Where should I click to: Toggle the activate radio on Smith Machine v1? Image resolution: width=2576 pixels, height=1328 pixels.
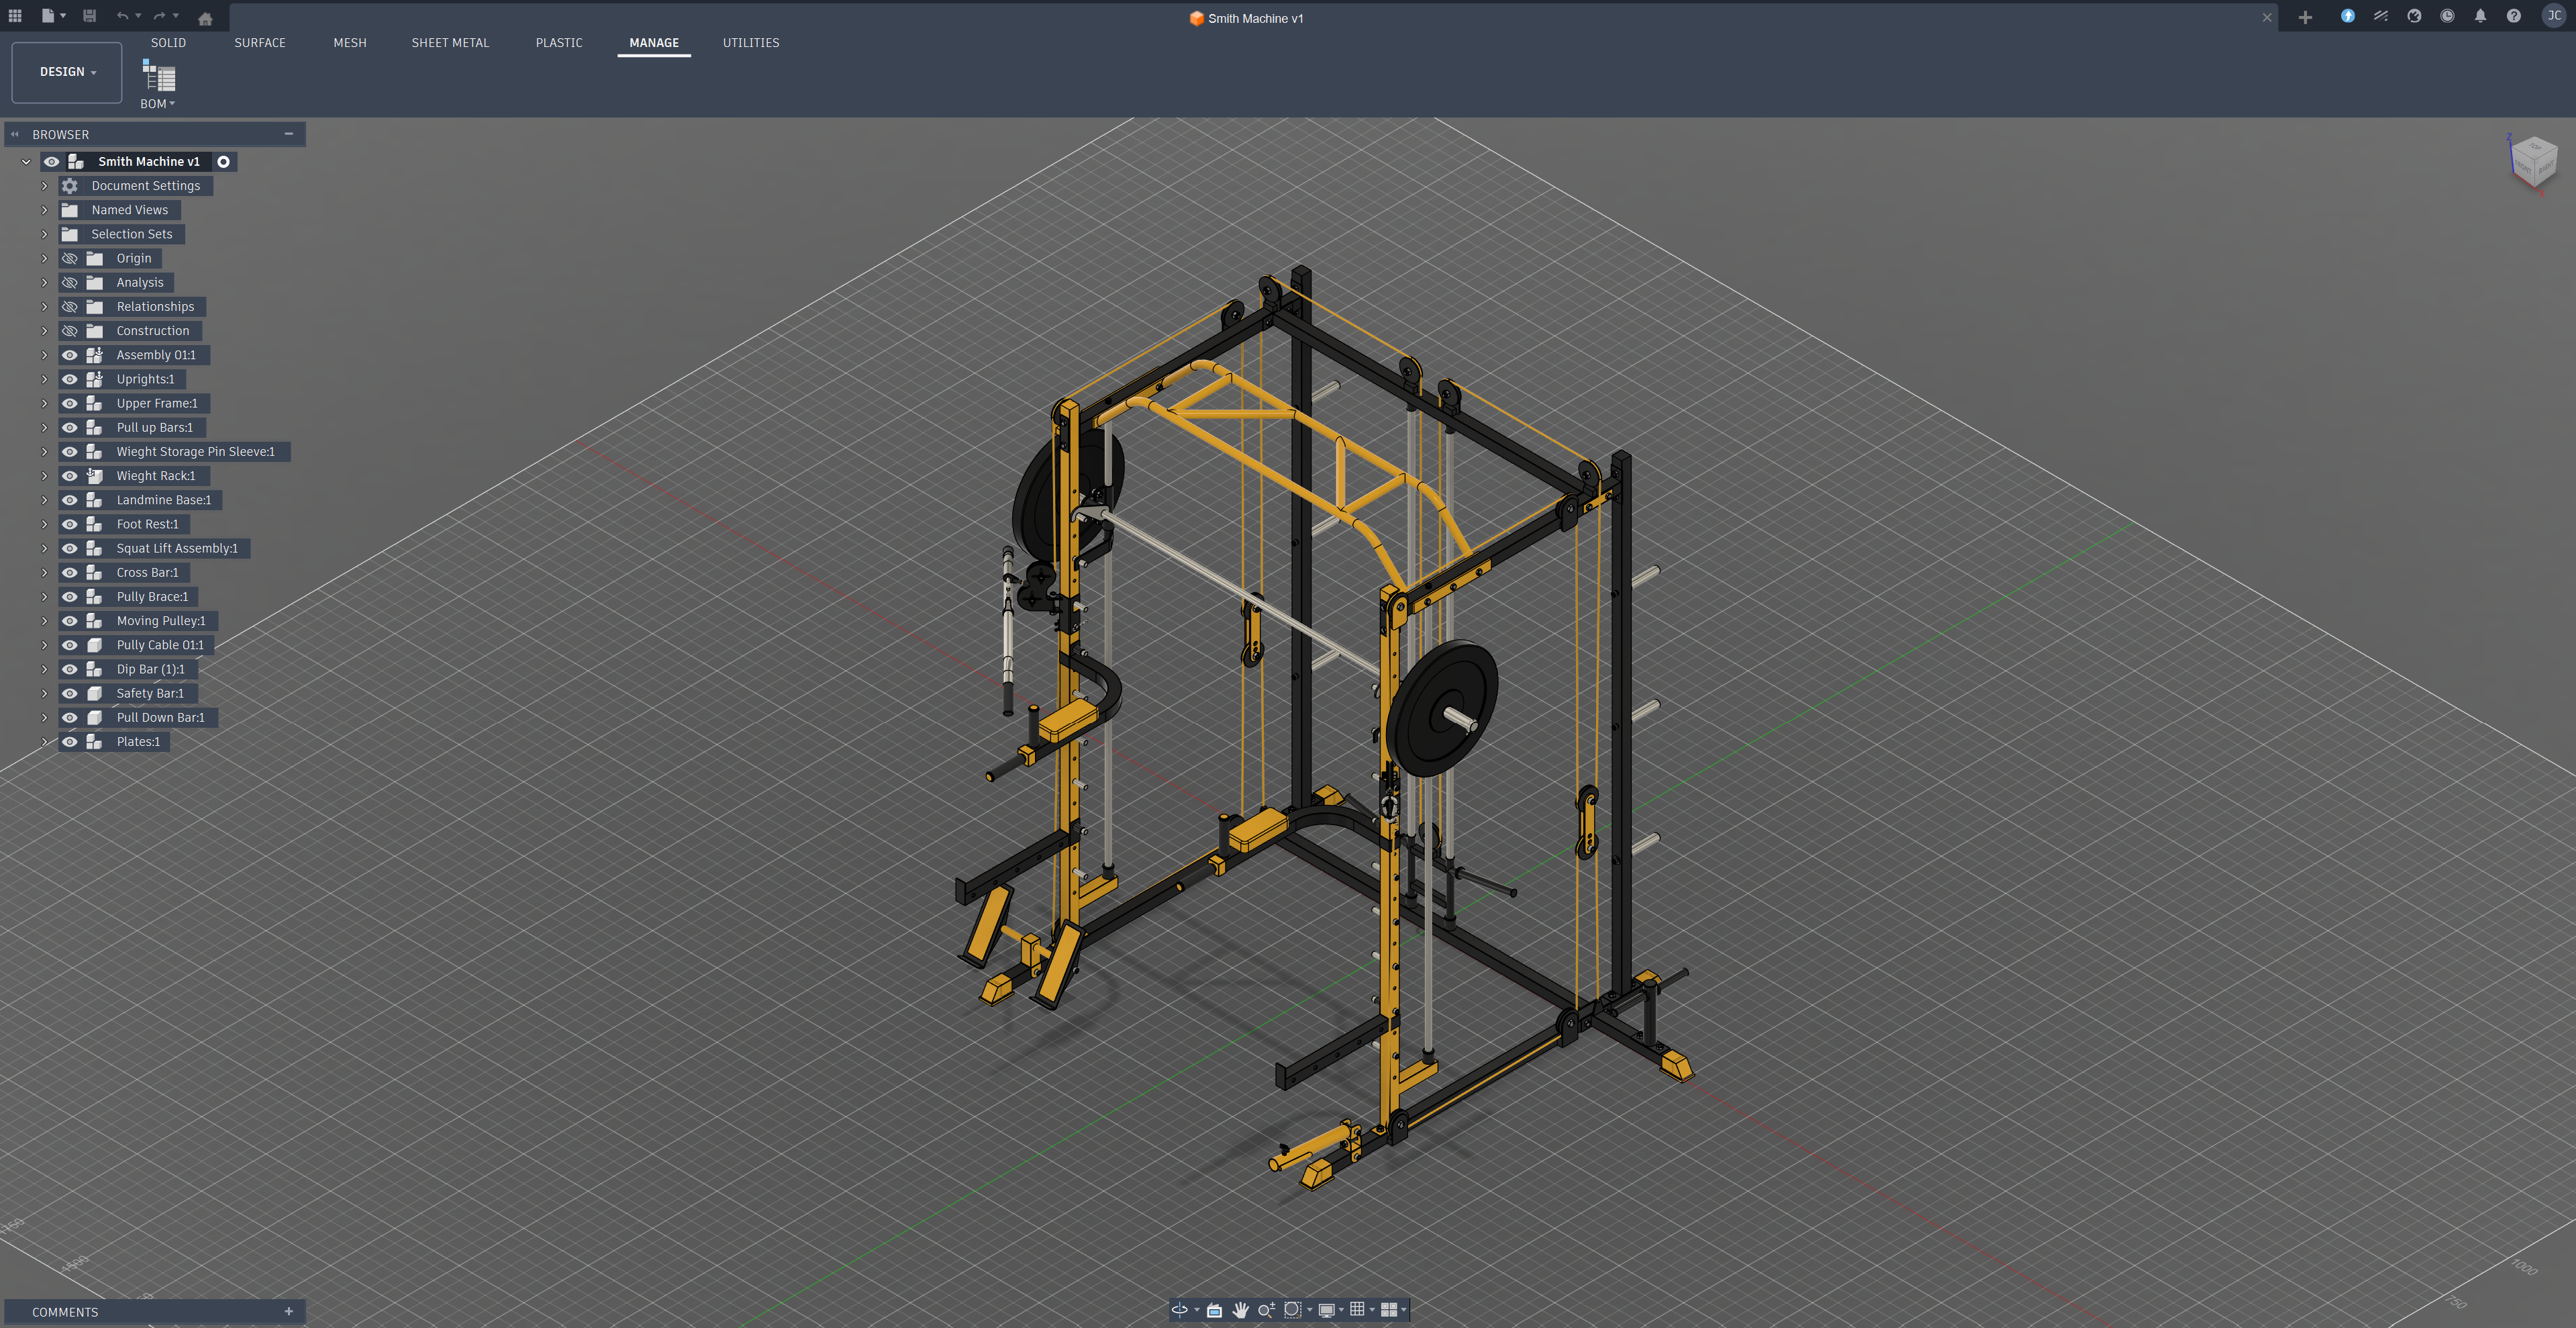[224, 161]
